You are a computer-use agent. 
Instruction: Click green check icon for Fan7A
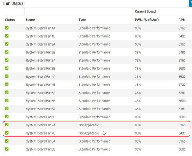7,125
